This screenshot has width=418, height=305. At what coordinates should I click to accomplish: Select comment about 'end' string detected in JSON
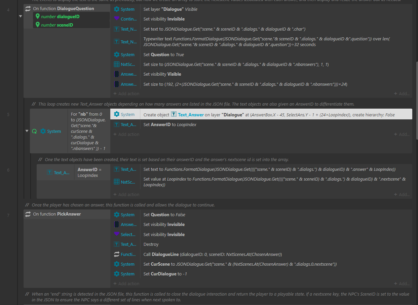coord(217,297)
